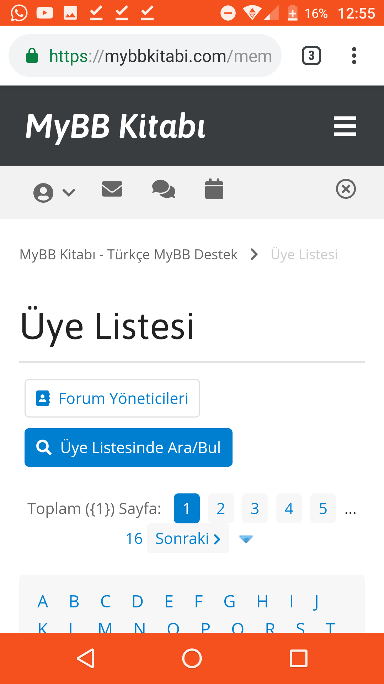The width and height of the screenshot is (384, 684).
Task: Filter members by letter A
Action: point(43,602)
